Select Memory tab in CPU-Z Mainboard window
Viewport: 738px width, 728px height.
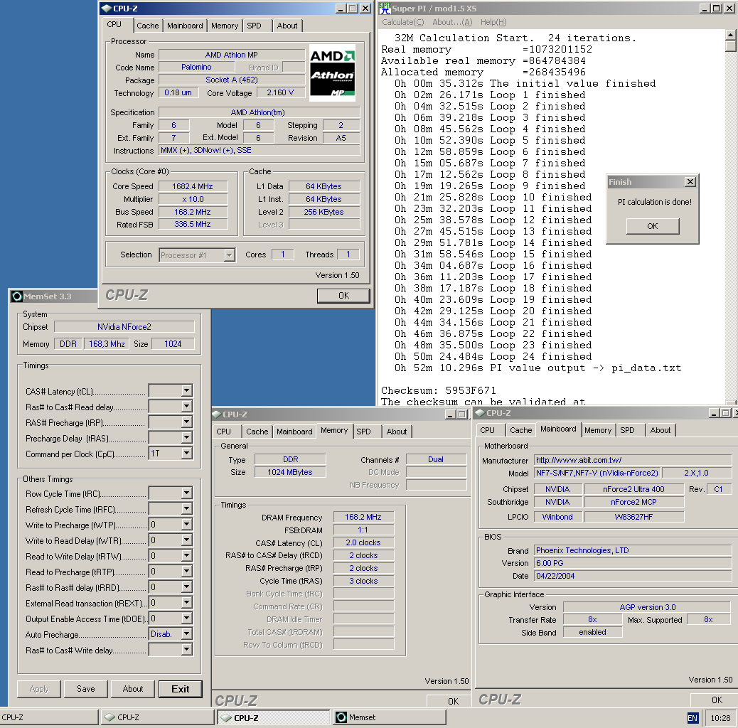(598, 430)
